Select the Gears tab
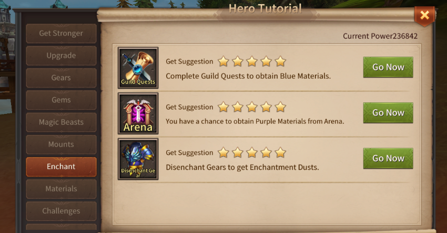The height and width of the screenshot is (233, 447). click(61, 78)
